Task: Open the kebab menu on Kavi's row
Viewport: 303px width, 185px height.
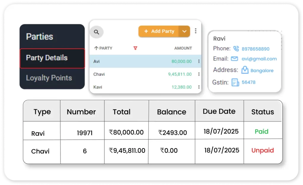Action: point(199,87)
